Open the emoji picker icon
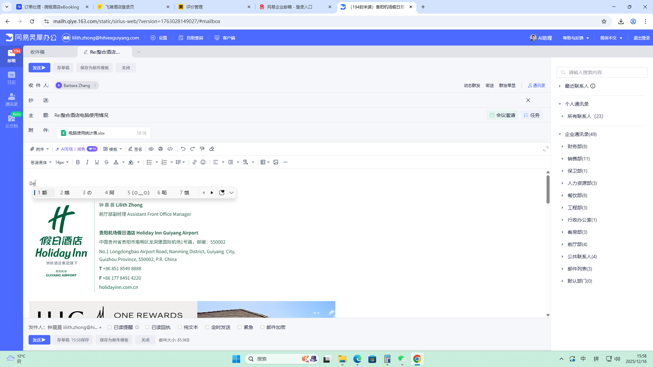 click(203, 162)
